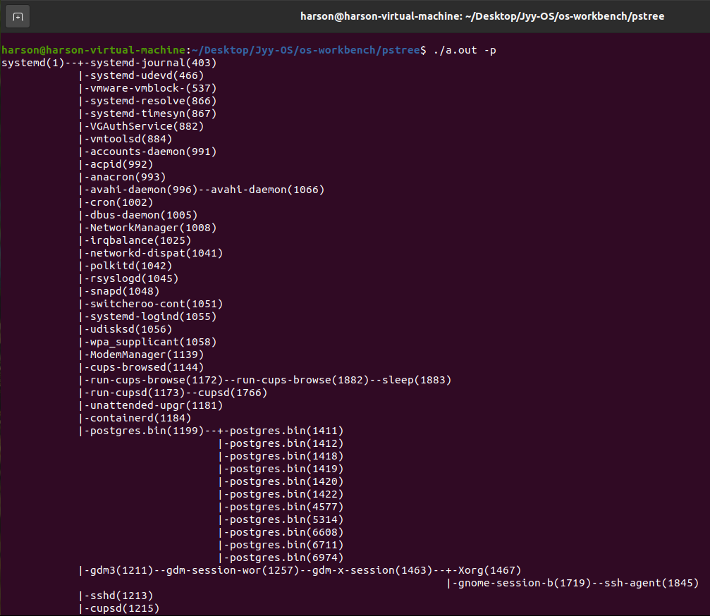Click the child 'avahi-daemon(1066)' entry
Viewport: 710px width, 616px height.
268,190
